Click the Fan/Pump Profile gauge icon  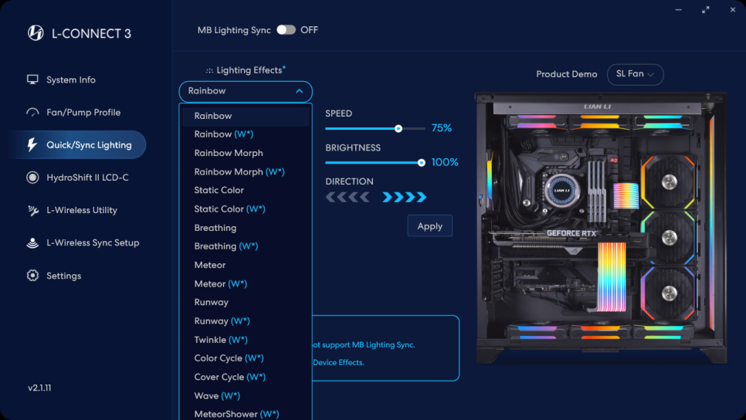(32, 113)
